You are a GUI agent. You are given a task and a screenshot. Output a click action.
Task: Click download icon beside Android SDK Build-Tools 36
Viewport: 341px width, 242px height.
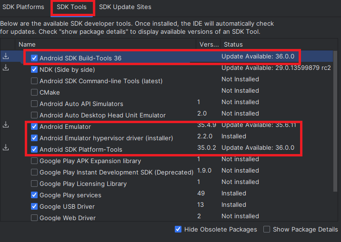tap(6, 56)
